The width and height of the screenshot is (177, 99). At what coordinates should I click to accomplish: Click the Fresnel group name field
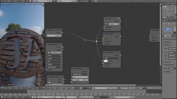click(x=113, y=24)
